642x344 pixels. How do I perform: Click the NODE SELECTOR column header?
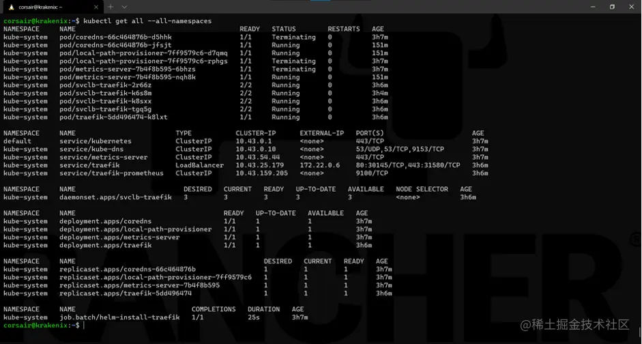422,189
